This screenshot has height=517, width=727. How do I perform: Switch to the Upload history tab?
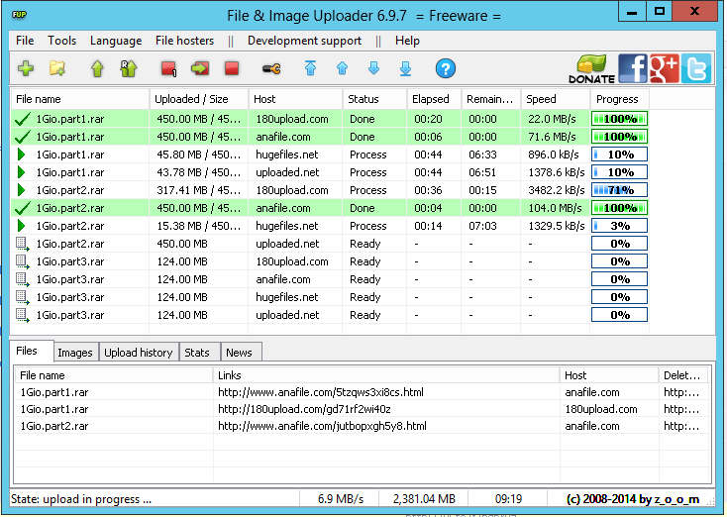[139, 353]
